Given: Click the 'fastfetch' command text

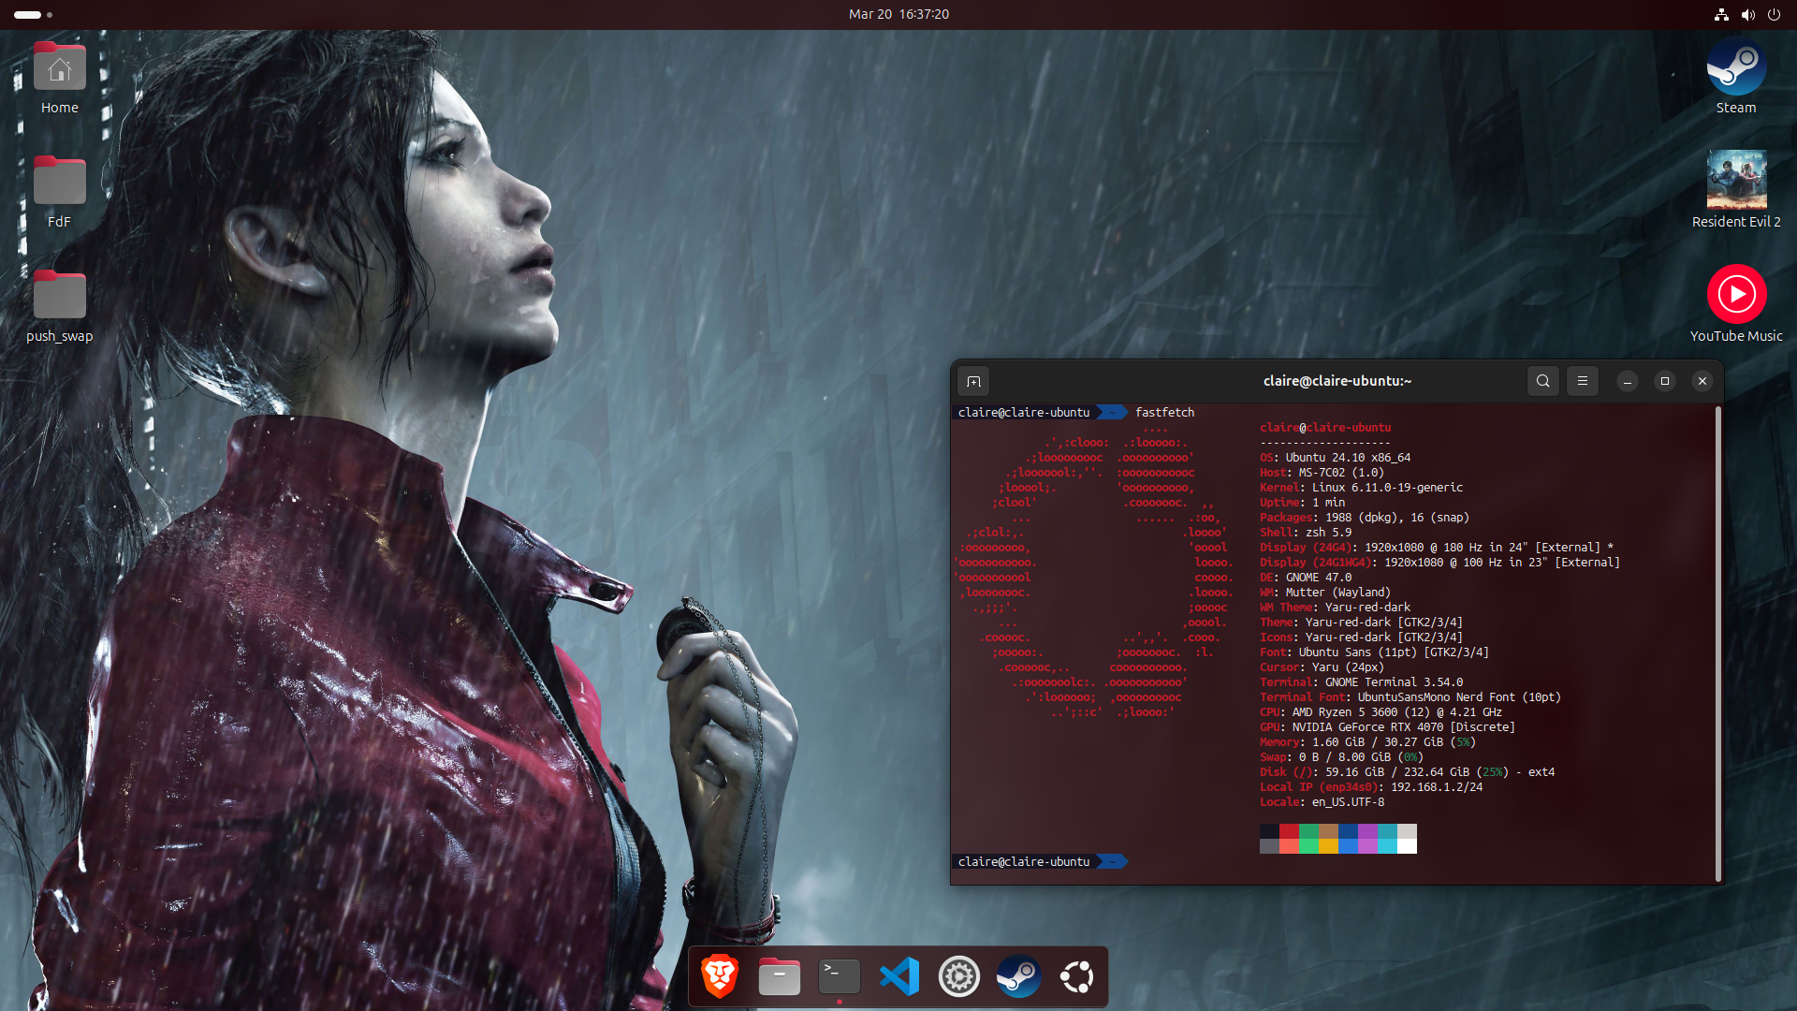Looking at the screenshot, I should pos(1164,412).
